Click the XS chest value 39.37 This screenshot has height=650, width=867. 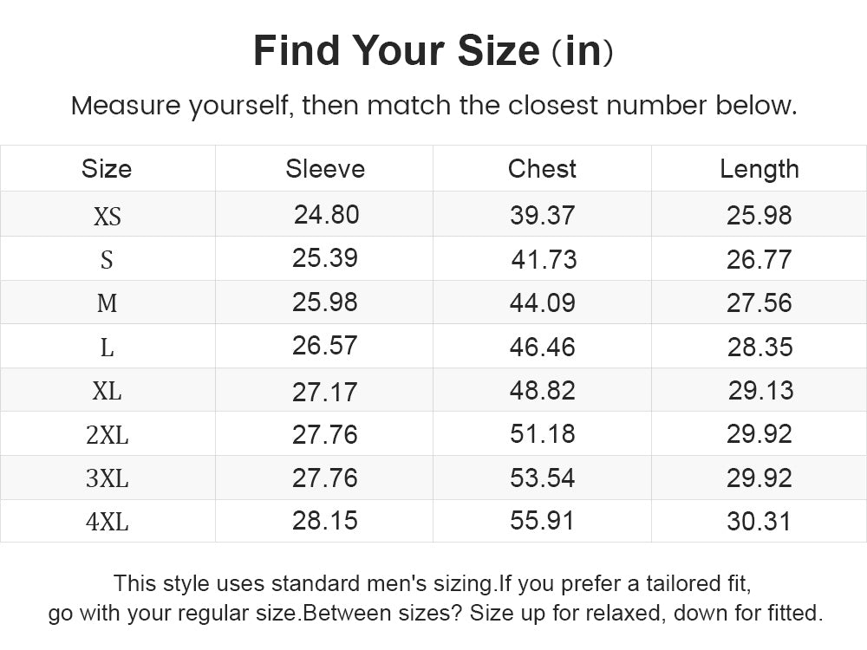(543, 215)
